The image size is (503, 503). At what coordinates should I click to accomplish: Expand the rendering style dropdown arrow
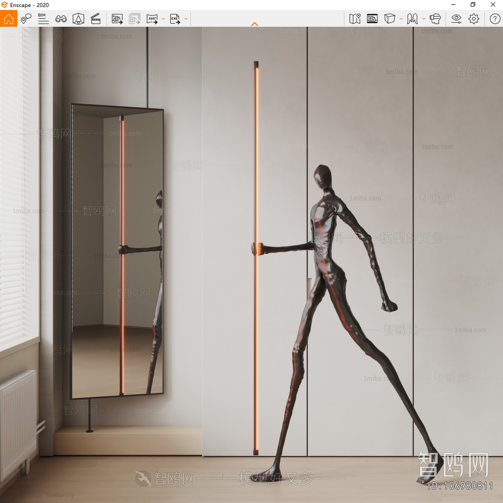pyautogui.click(x=424, y=19)
